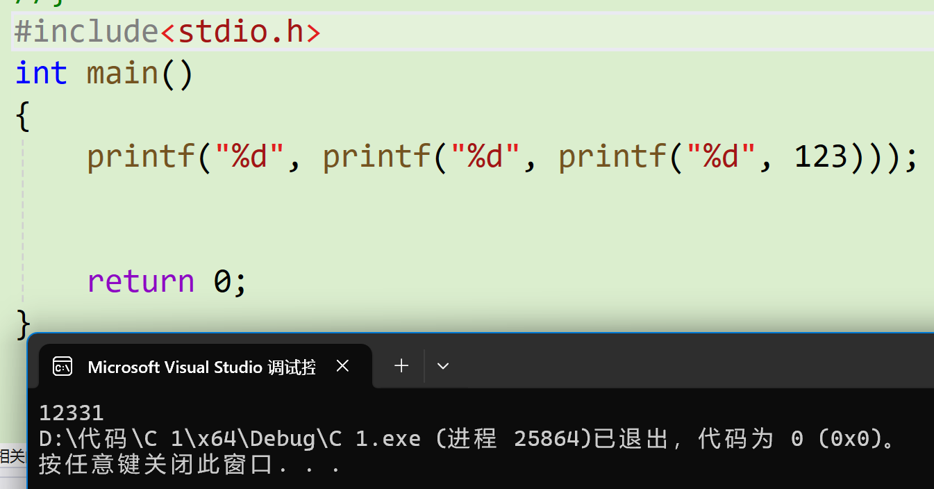Click the opening brace of main
The image size is (934, 489).
tap(23, 116)
